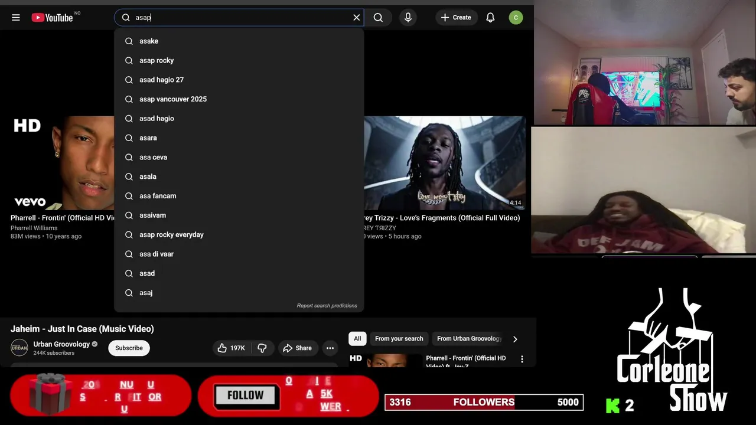Choose the 'asad hagio' suggestion
This screenshot has height=425, width=756.
239,119
